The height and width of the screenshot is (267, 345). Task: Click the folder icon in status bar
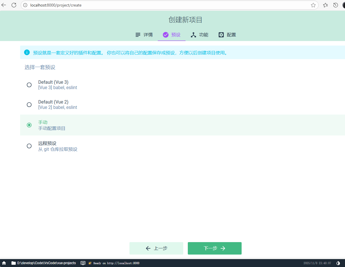(13, 263)
